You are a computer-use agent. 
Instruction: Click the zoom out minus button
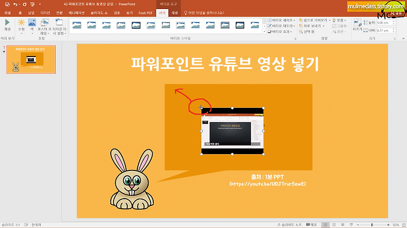tap(358, 225)
